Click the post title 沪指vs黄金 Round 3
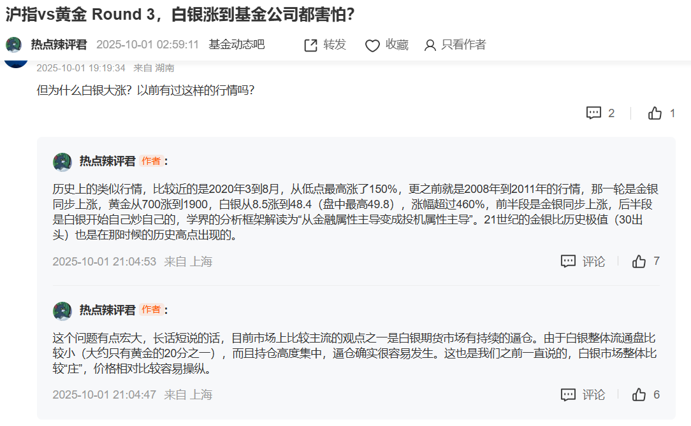Viewport: 691px width, 426px height. 180,15
